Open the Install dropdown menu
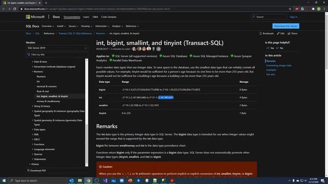The width and height of the screenshot is (328, 184). pyautogui.click(x=61, y=26)
